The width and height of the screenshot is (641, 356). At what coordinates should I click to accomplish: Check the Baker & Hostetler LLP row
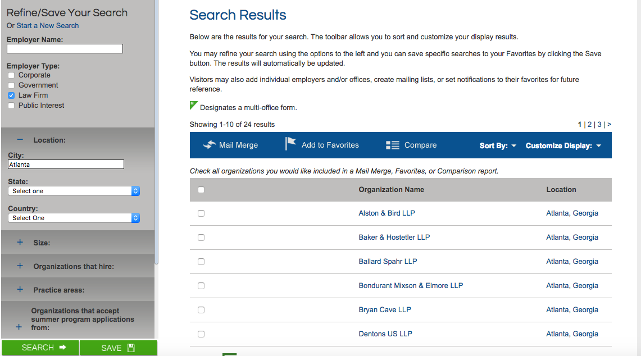201,238
